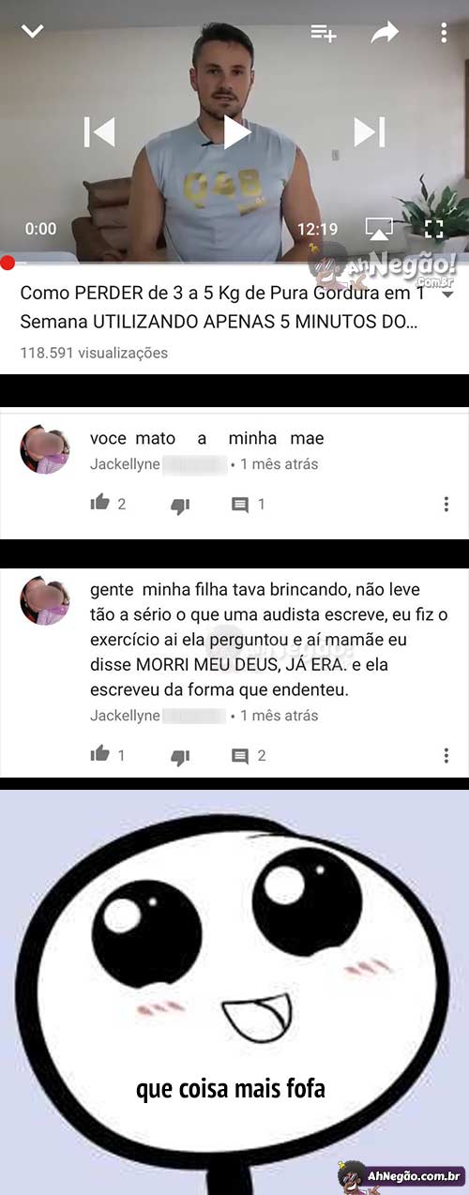The height and width of the screenshot is (1195, 469).
Task: Play the video
Action: [x=236, y=132]
